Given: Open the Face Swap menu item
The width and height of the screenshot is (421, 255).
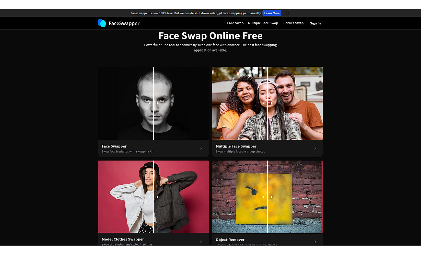Looking at the screenshot, I should [235, 23].
